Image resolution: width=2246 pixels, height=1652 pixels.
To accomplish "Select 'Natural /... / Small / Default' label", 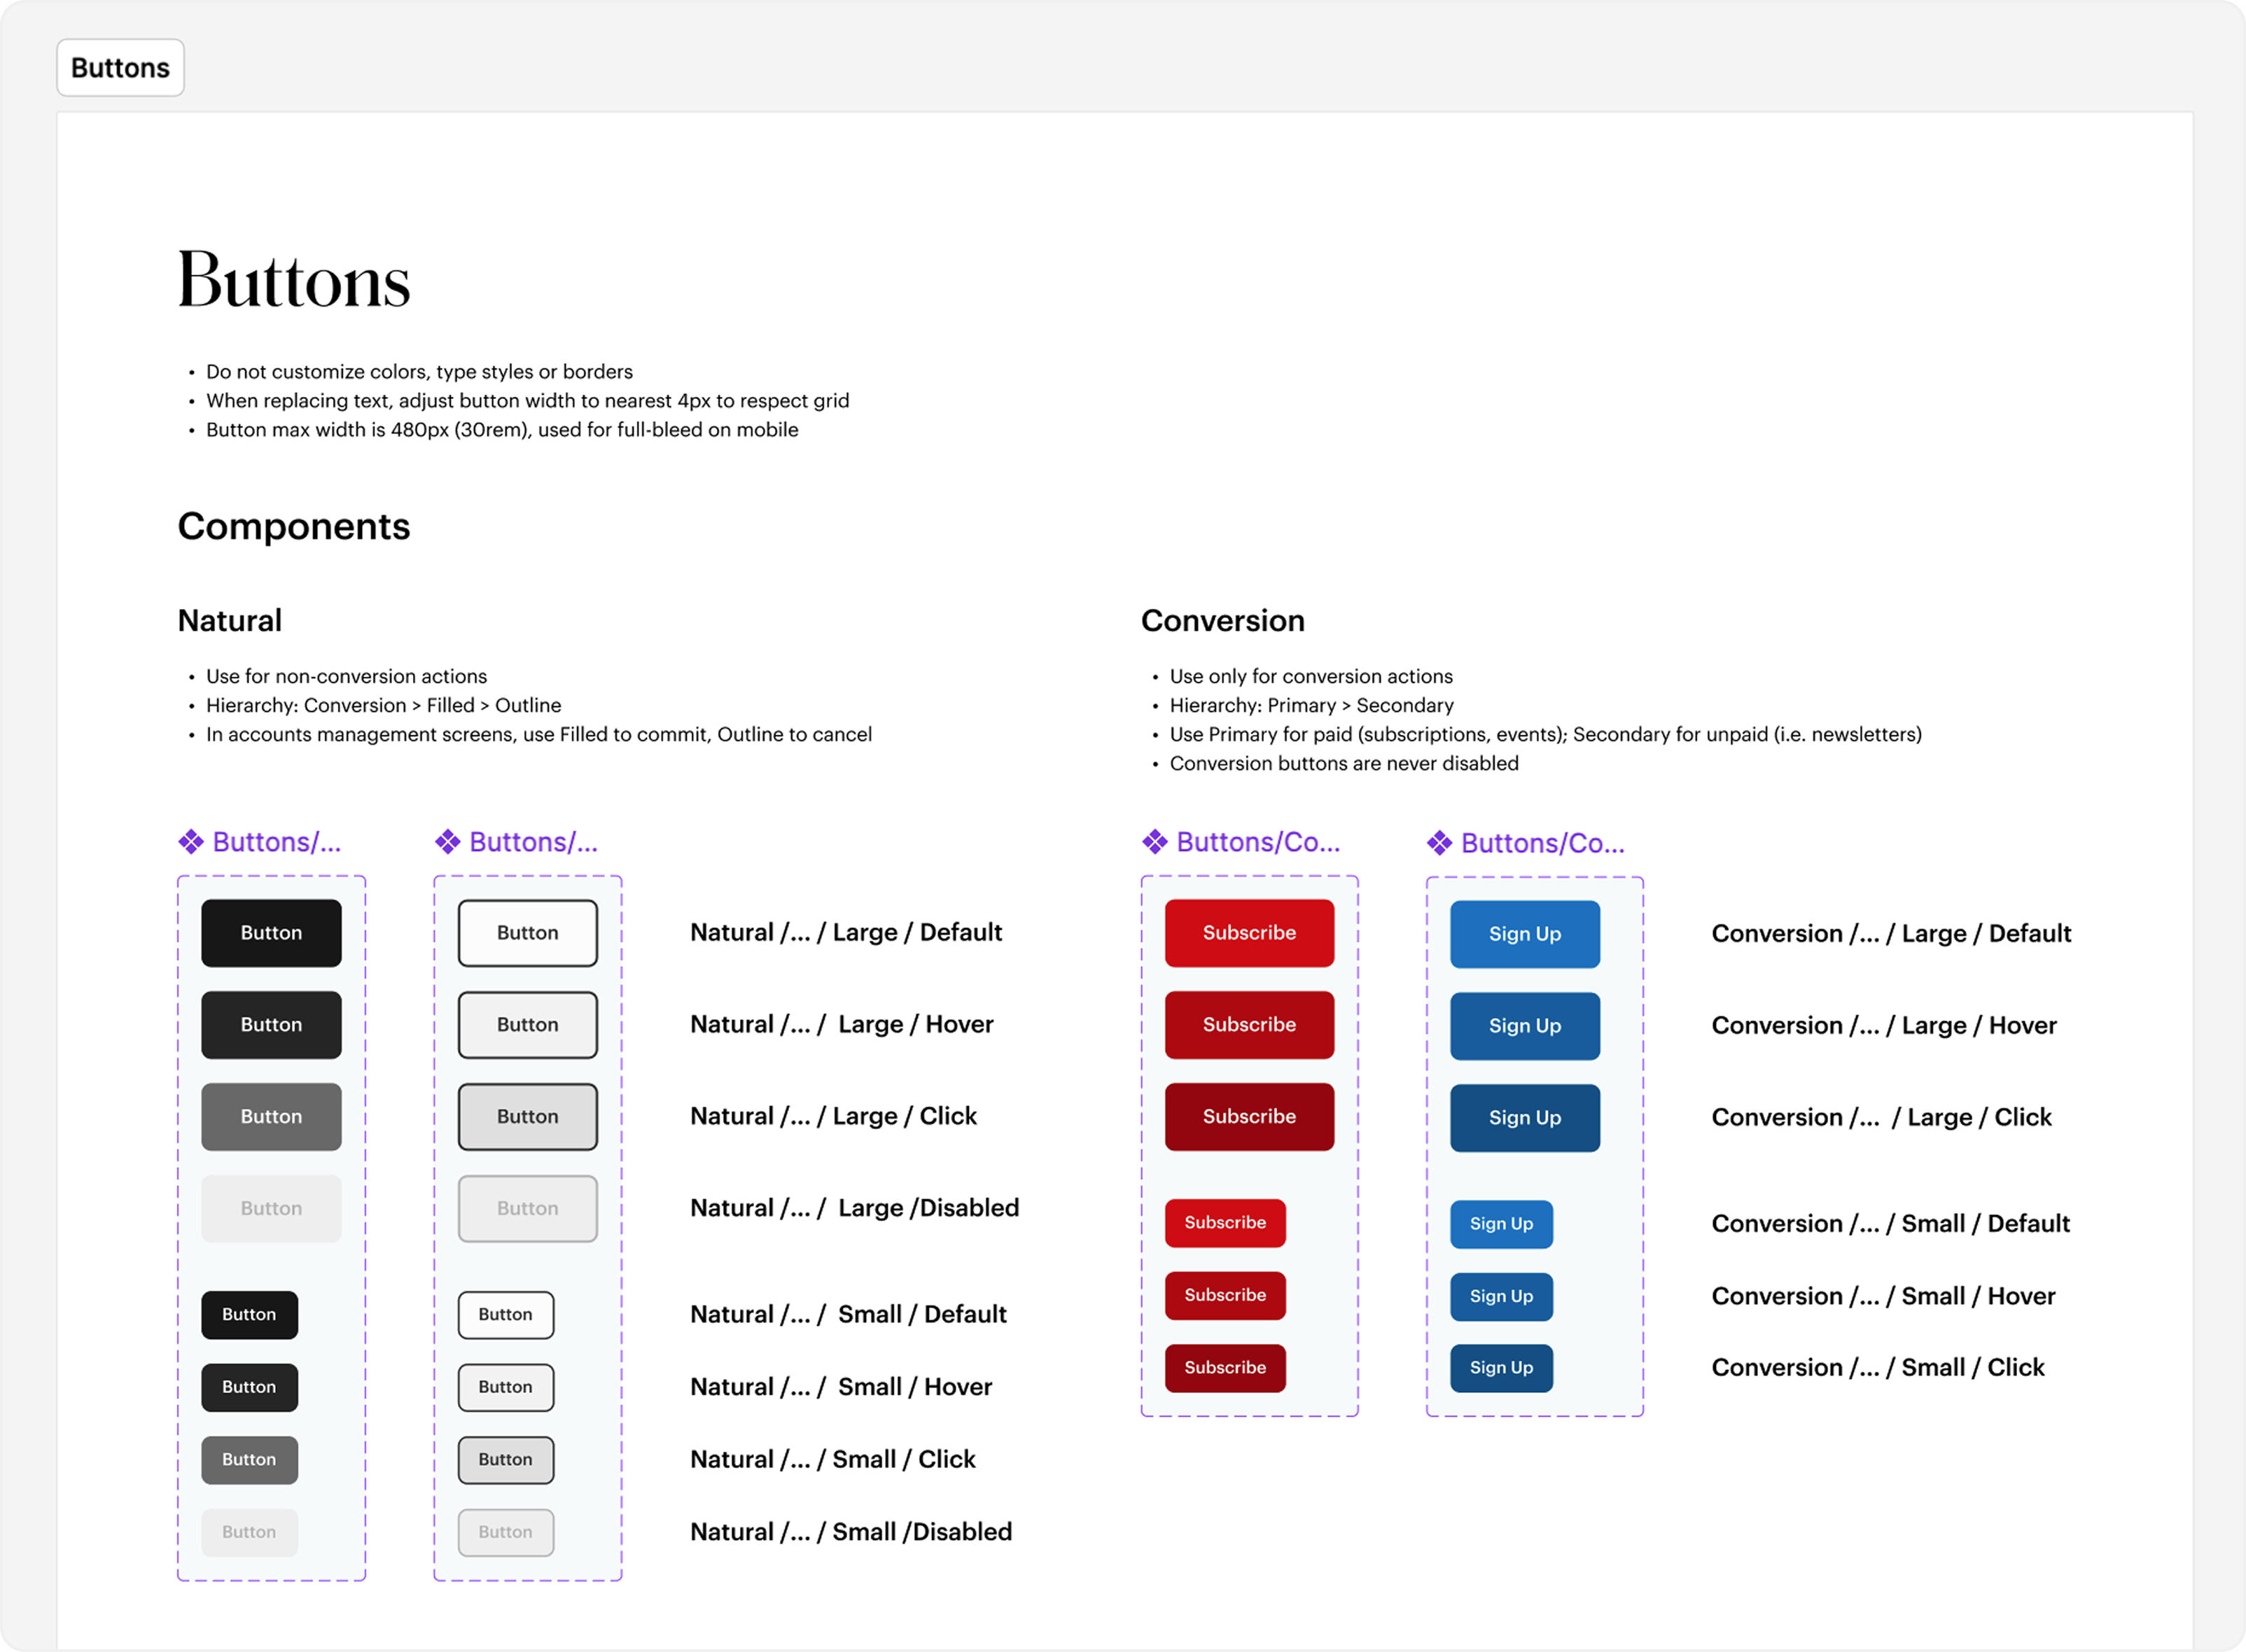I will [x=848, y=1315].
